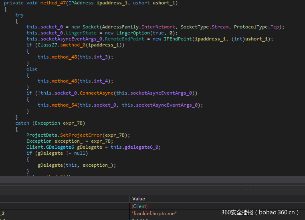Select the "frankief.hopto.me" value cell
The width and height of the screenshot is (305, 220).
154,214
